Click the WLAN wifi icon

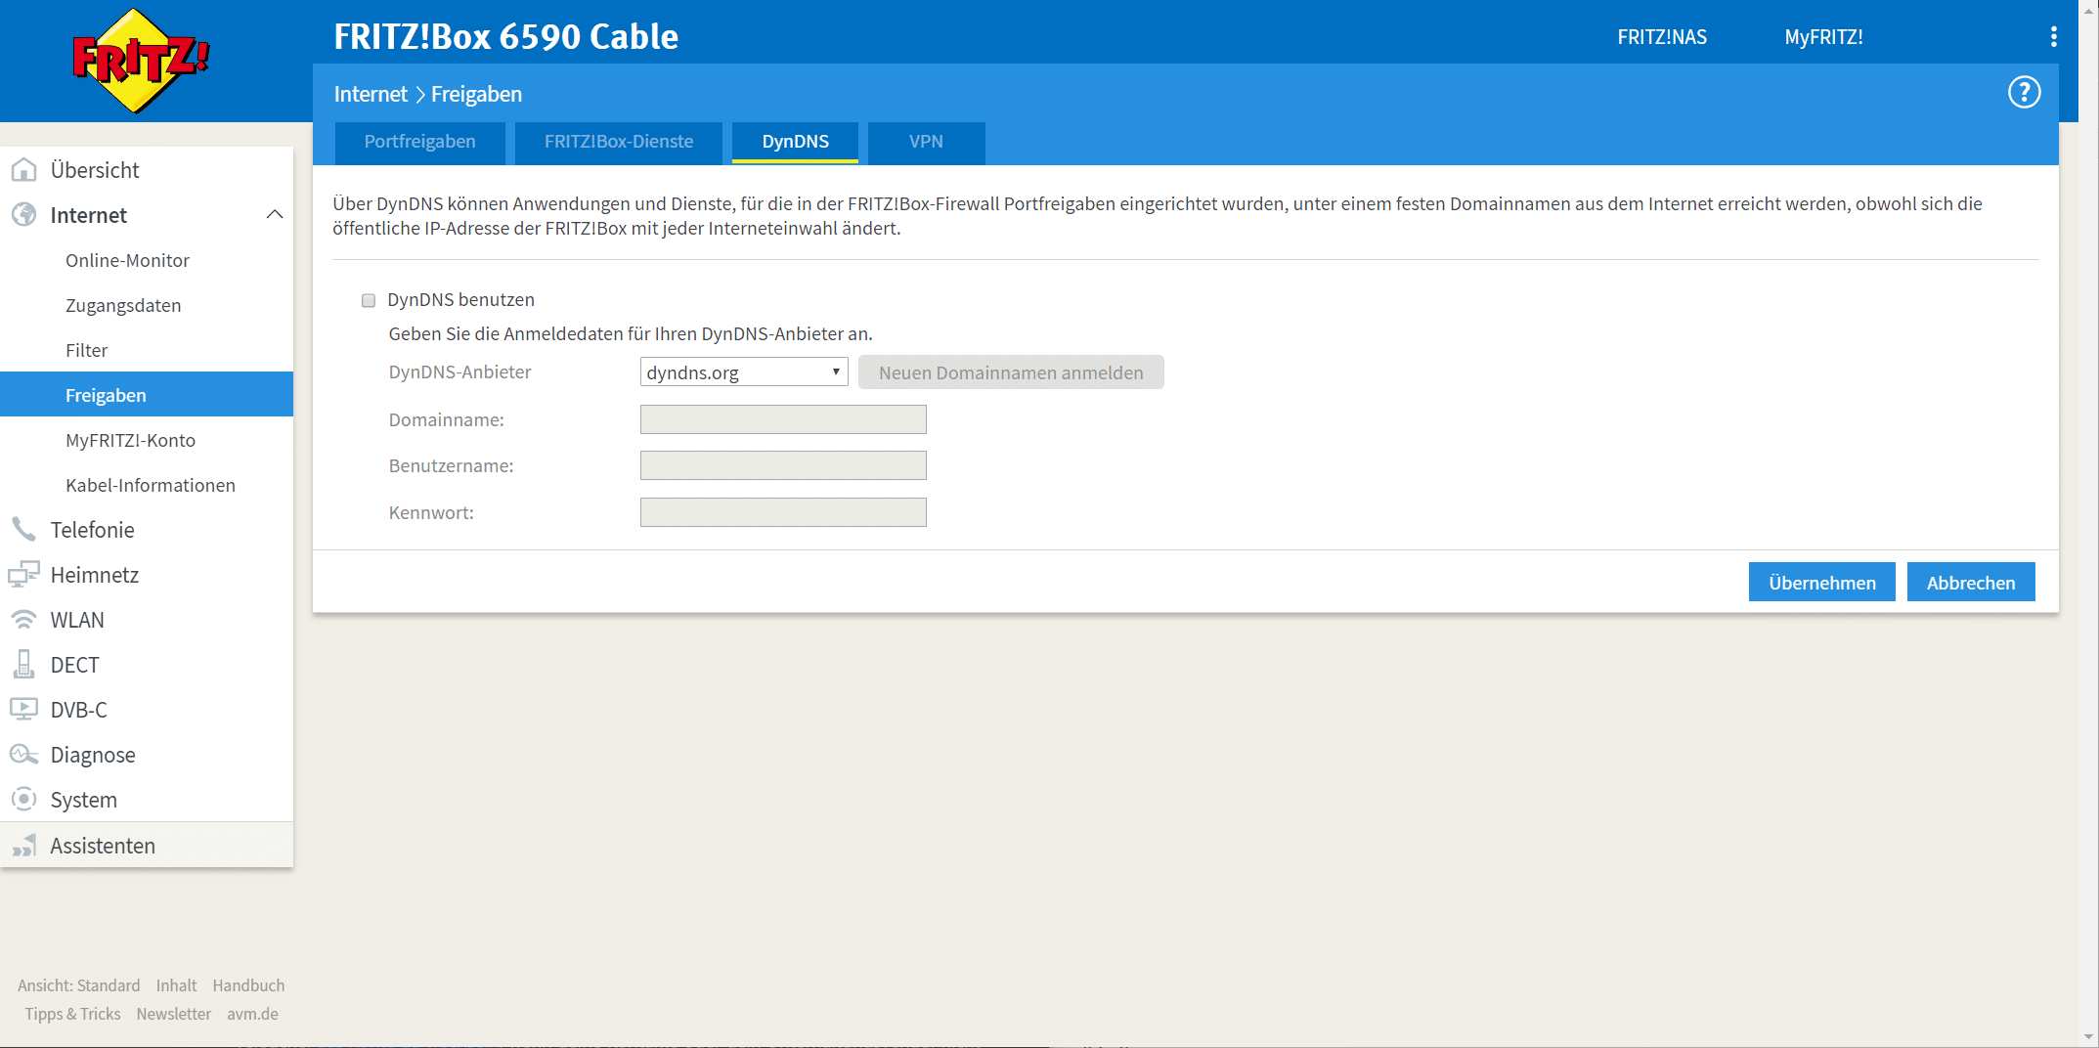(23, 620)
